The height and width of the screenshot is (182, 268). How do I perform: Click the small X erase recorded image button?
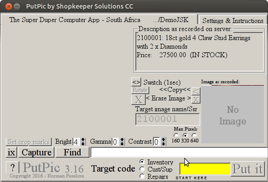pos(196,100)
